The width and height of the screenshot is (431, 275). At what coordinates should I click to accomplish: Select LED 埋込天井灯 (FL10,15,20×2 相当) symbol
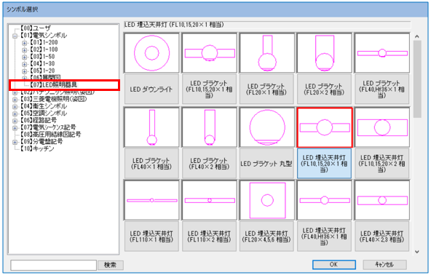click(x=382, y=127)
